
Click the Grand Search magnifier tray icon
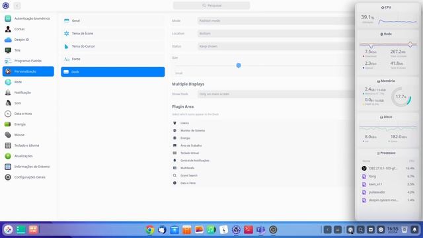click(x=361, y=230)
